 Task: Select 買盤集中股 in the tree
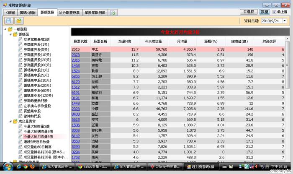32,111
